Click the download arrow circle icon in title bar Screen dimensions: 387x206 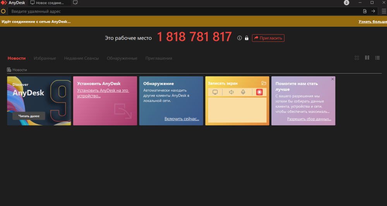click(346, 3)
